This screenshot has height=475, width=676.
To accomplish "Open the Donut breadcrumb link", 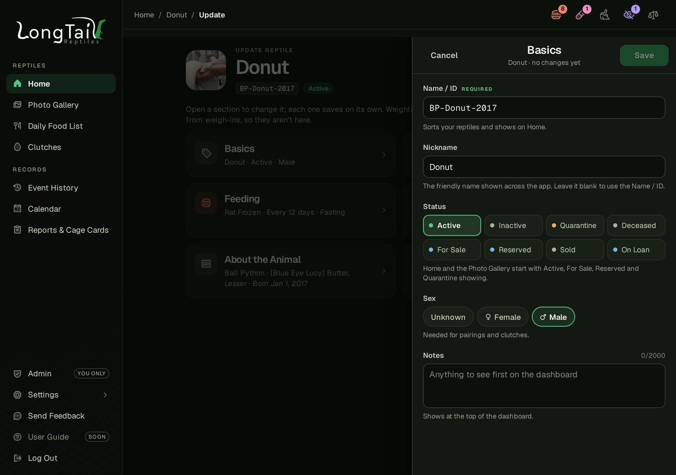I will pos(177,15).
